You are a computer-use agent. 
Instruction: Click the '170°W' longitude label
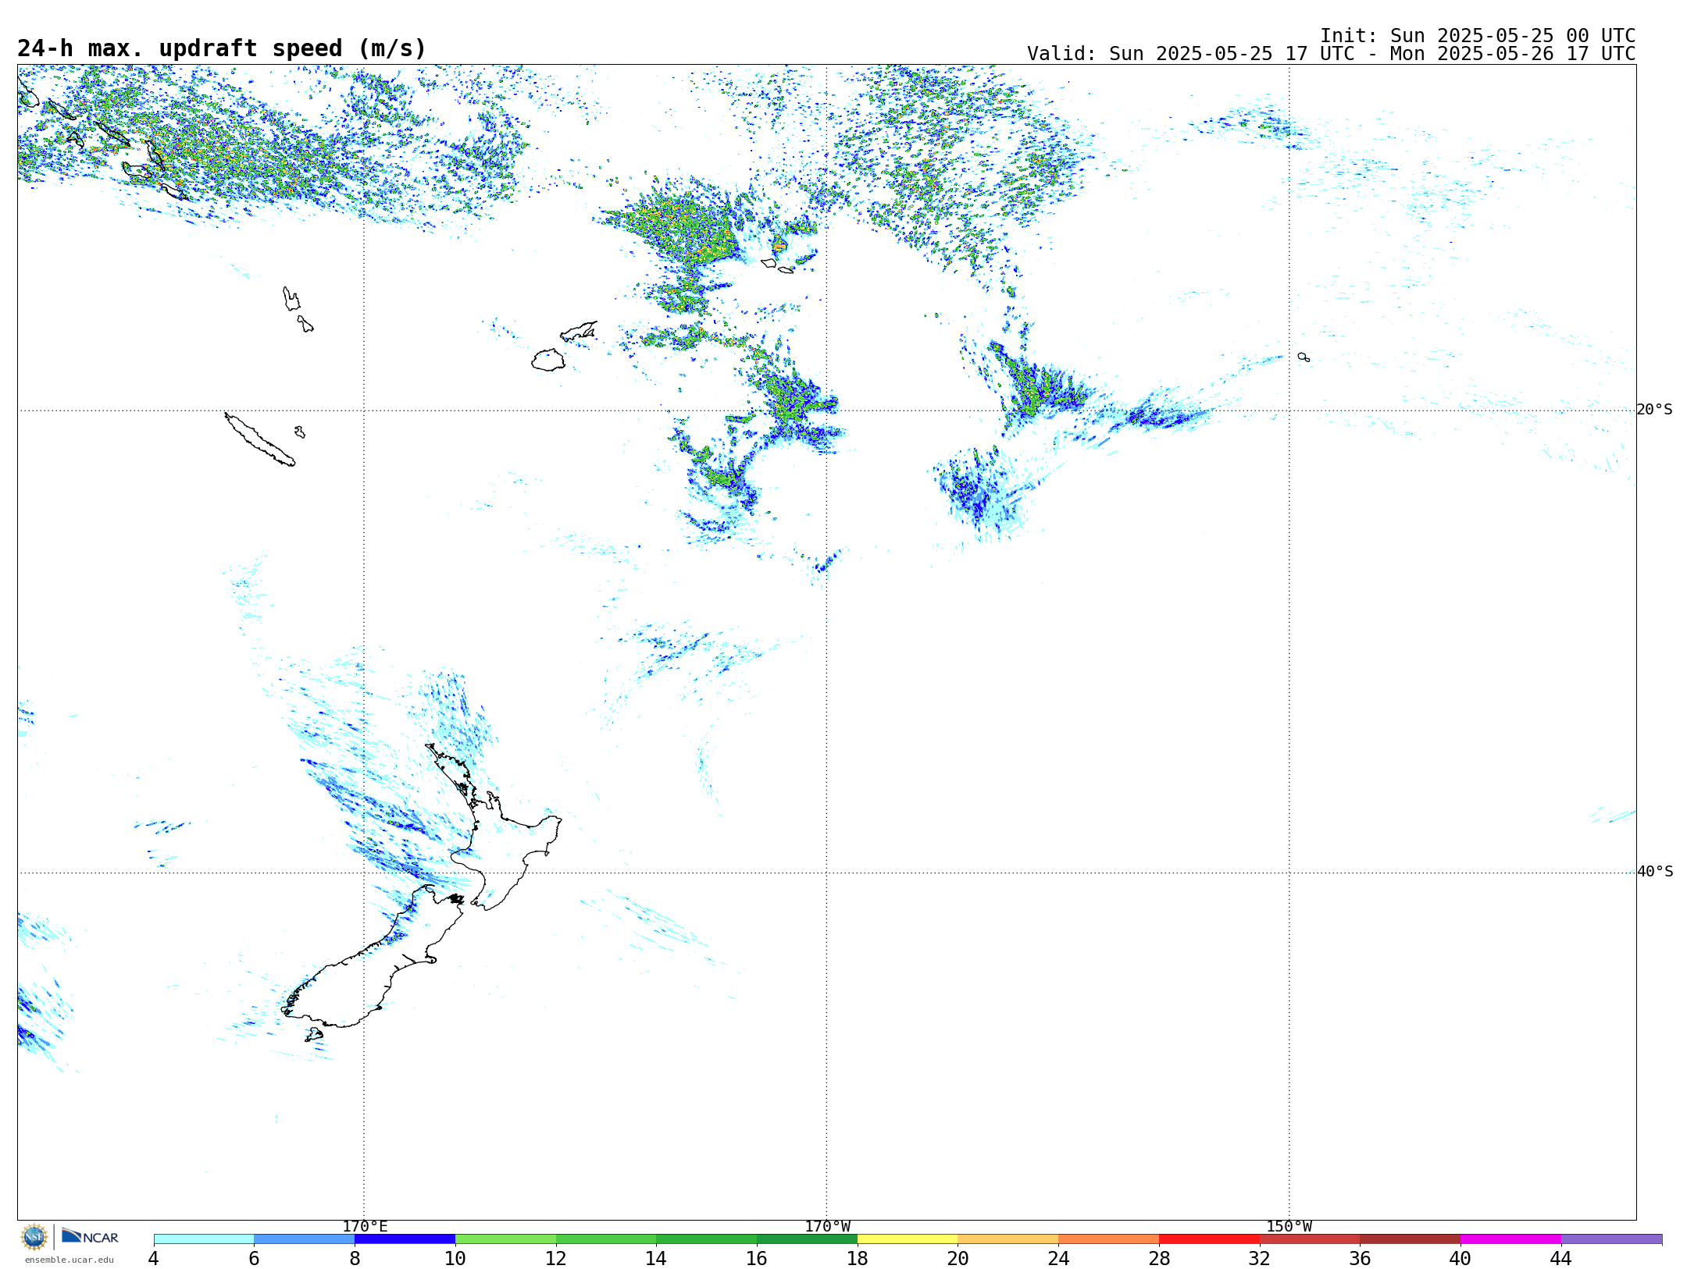coord(827,1227)
